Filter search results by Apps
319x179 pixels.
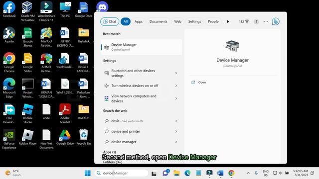coord(139,21)
